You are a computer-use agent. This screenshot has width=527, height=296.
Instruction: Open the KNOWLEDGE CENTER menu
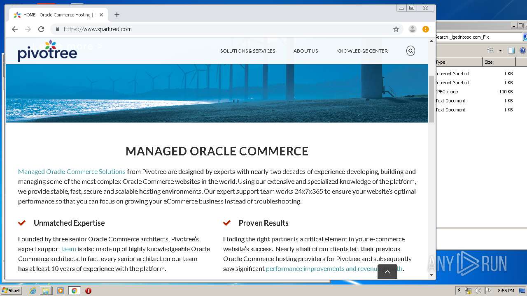point(362,51)
